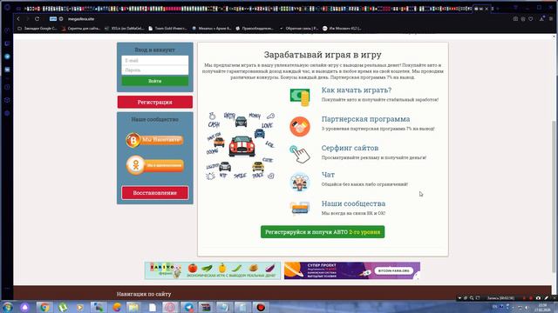Launch Google Chrome from the taskbar

pyautogui.click(x=44, y=307)
